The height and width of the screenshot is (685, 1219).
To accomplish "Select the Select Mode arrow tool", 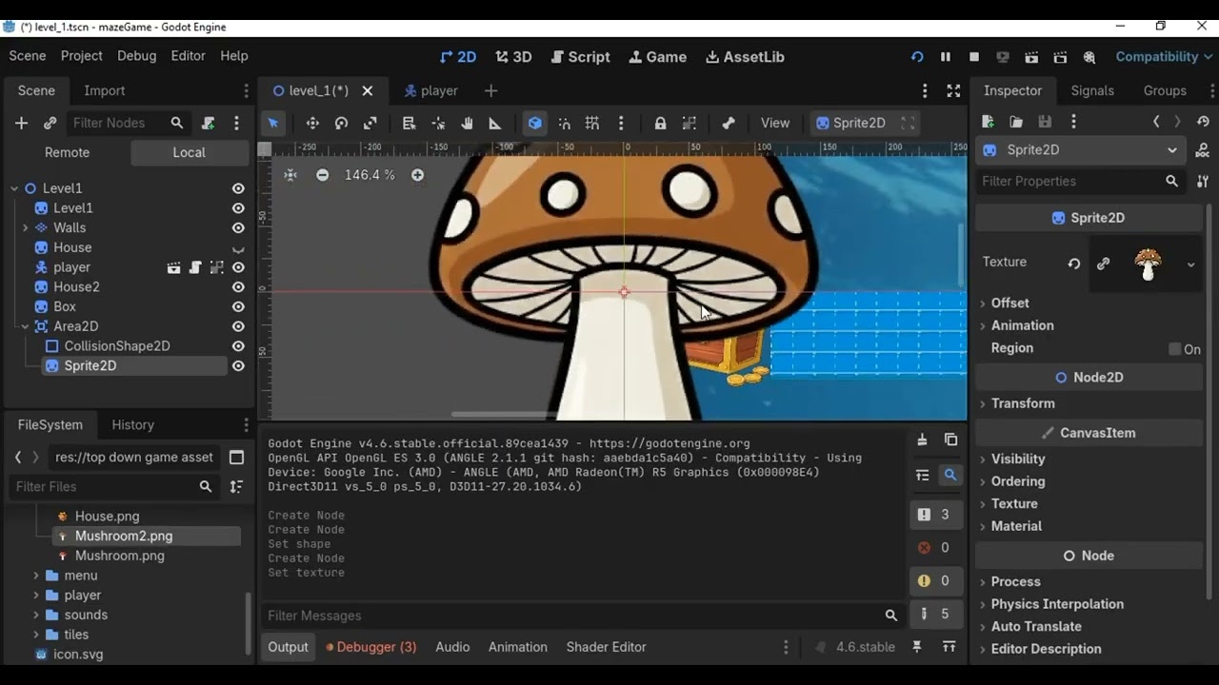I will pyautogui.click(x=273, y=123).
